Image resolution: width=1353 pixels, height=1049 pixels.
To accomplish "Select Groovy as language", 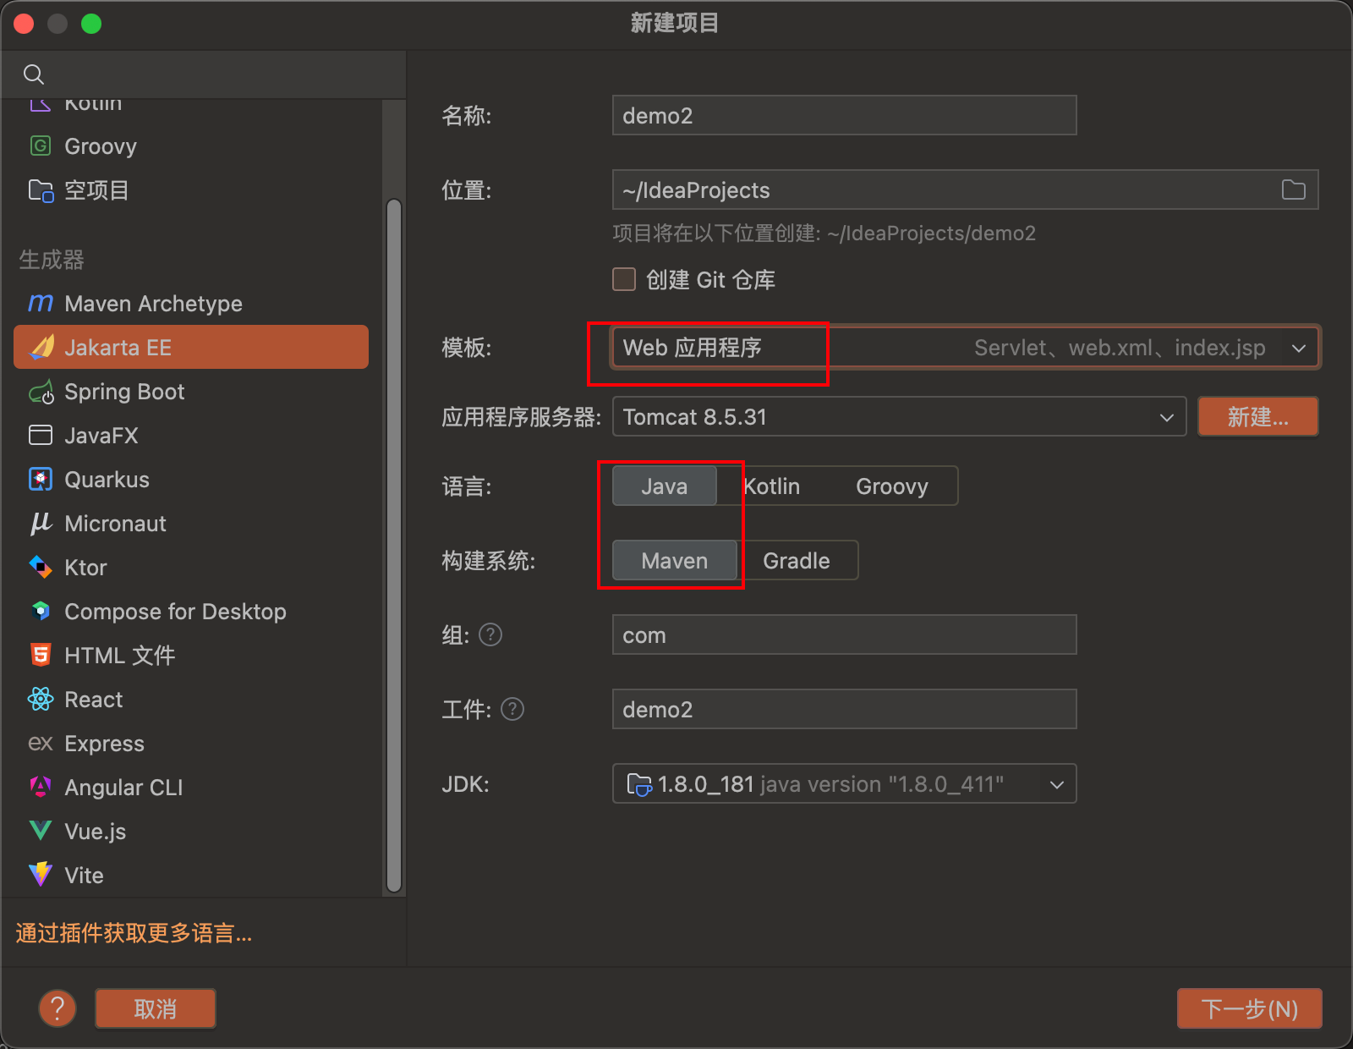I will coord(891,486).
